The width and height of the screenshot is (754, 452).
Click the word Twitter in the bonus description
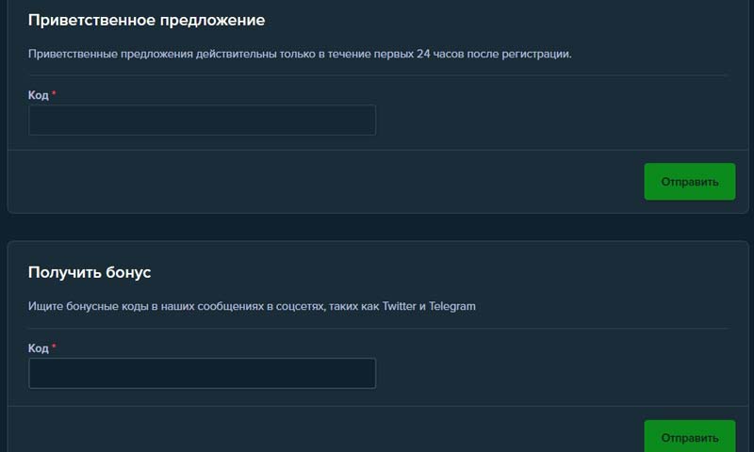pyautogui.click(x=400, y=306)
